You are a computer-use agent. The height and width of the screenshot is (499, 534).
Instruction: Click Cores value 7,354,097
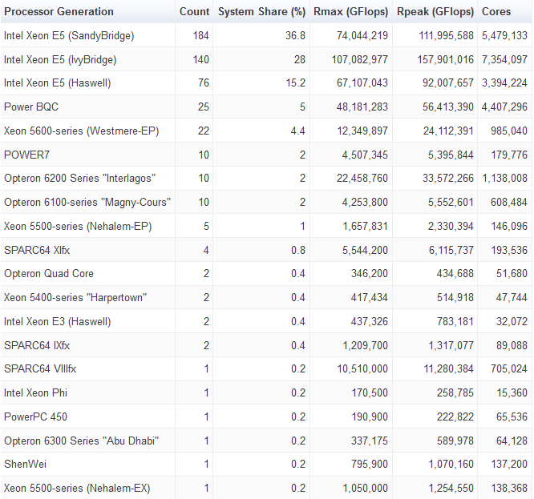pyautogui.click(x=504, y=60)
